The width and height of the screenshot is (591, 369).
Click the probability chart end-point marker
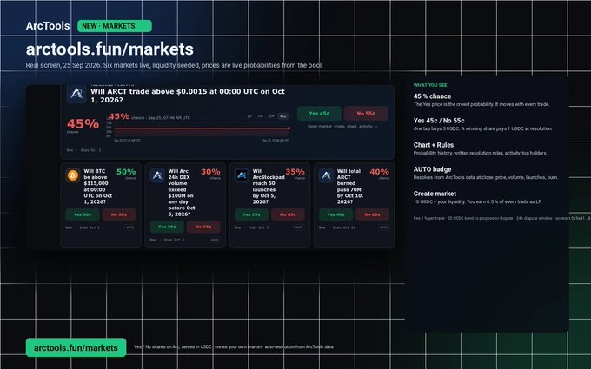coord(289,128)
